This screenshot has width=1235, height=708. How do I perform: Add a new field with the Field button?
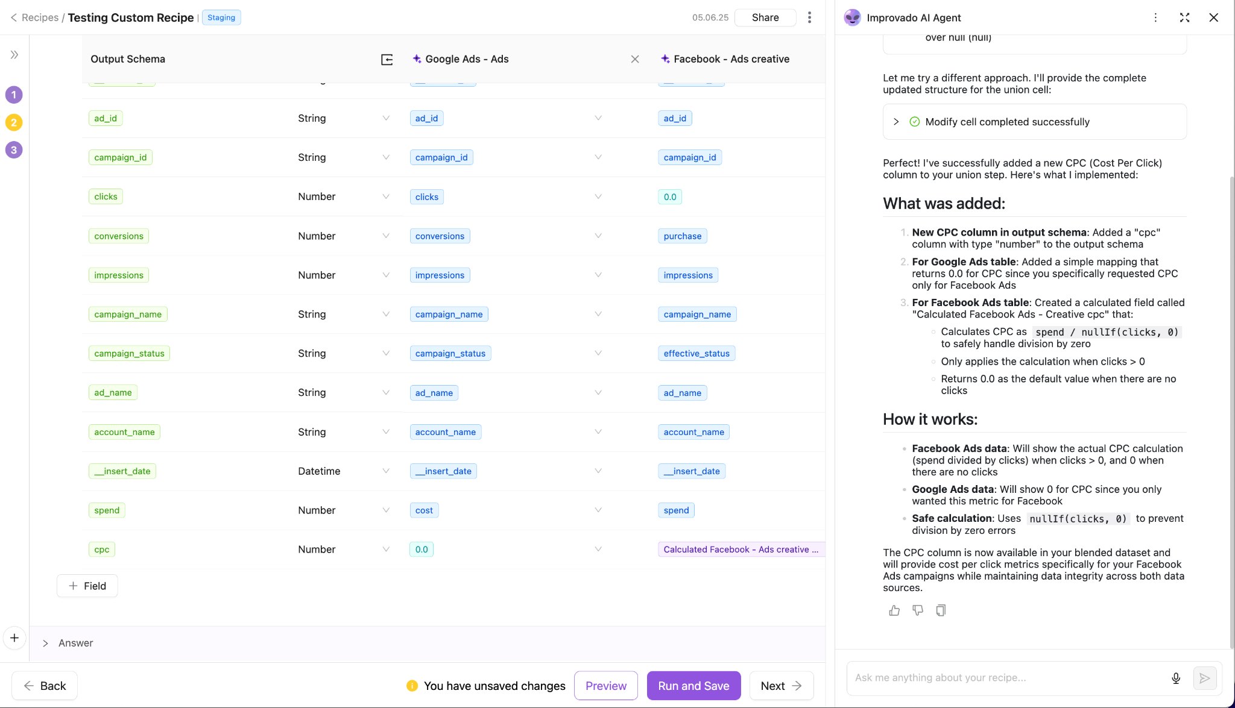tap(87, 585)
